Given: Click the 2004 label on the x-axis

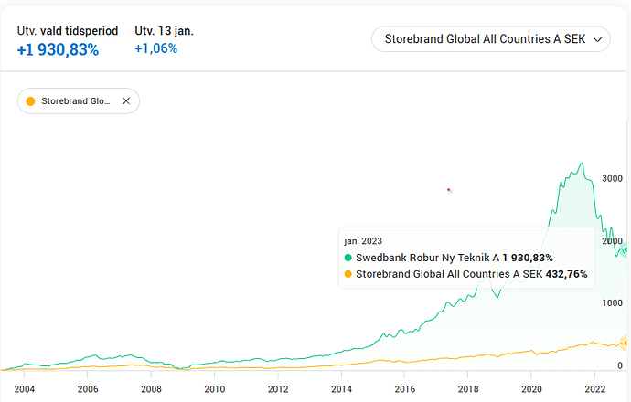Looking at the screenshot, I should [24, 389].
